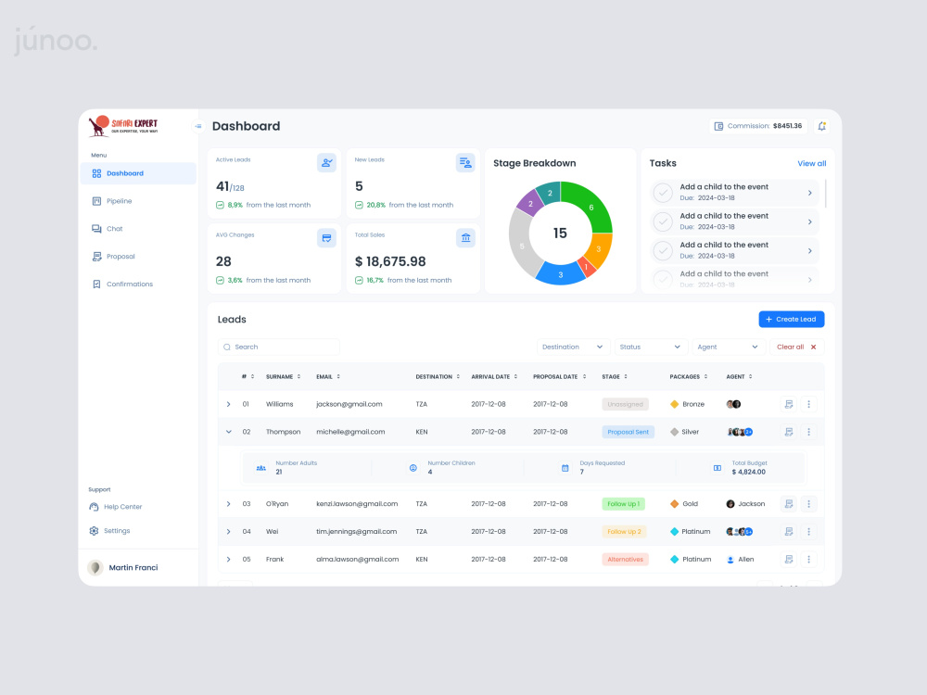Screen dimensions: 927x695
Task: Click the Active Leads card icon
Action: click(x=326, y=162)
